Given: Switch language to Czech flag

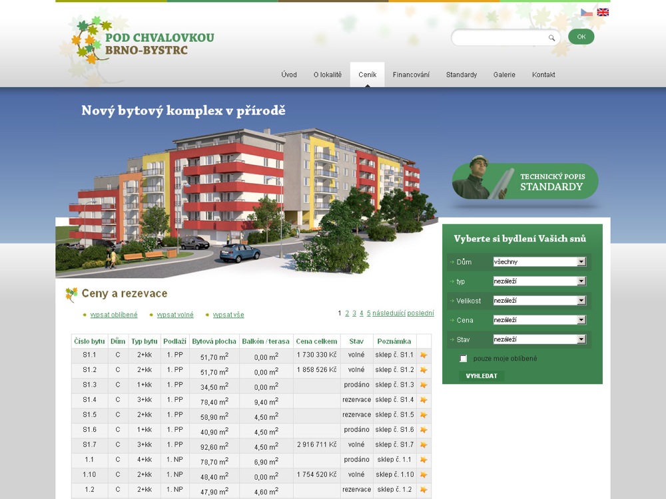Looking at the screenshot, I should click(586, 13).
